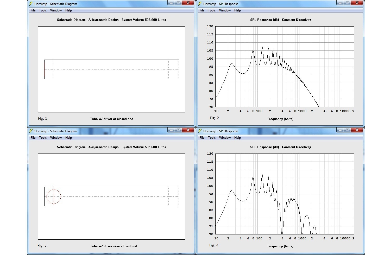Open Window menu in Fig. 2 SPL Response window

tap(225, 10)
